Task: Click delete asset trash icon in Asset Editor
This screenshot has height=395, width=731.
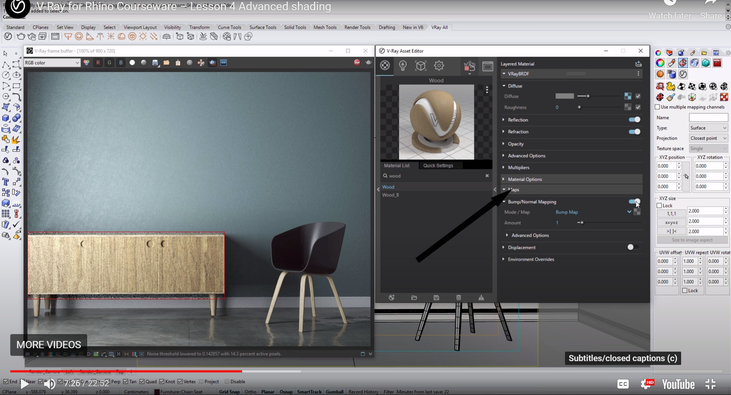Action: pyautogui.click(x=459, y=298)
